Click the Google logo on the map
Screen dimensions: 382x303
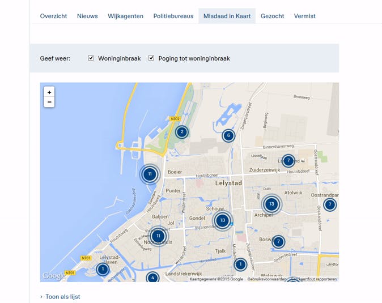pyautogui.click(x=54, y=275)
